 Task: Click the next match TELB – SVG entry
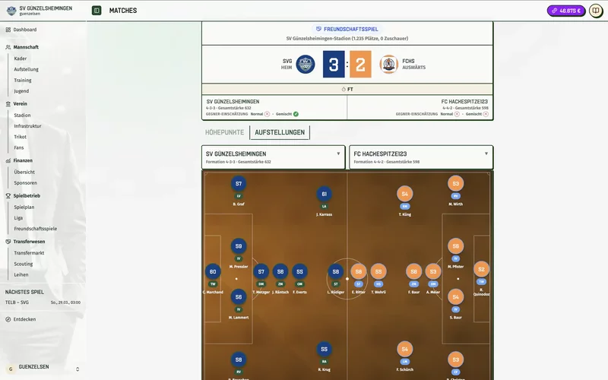[x=43, y=302]
